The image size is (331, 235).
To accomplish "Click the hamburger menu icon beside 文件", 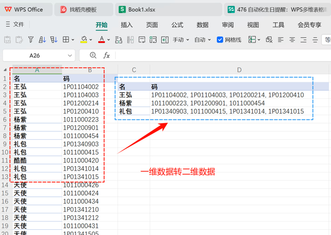I will tap(8, 24).
